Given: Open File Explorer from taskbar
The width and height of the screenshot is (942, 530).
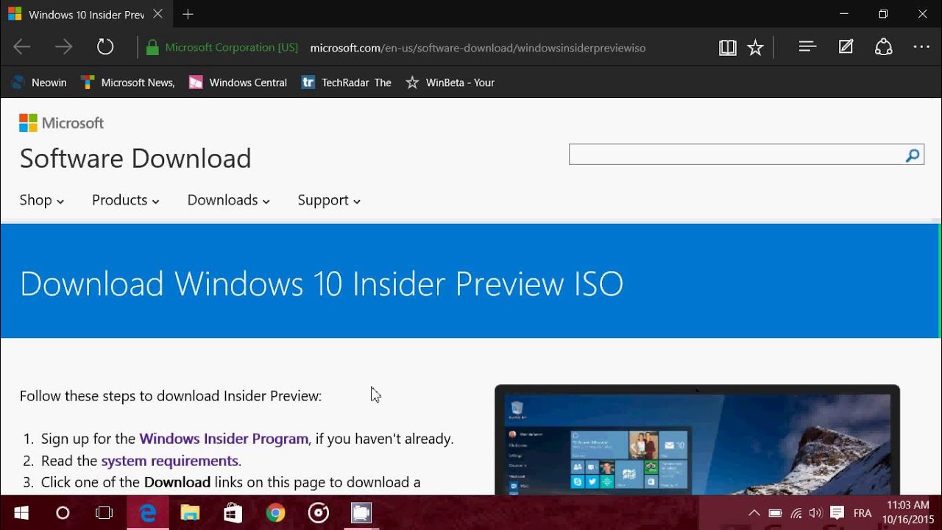Looking at the screenshot, I should (x=190, y=513).
